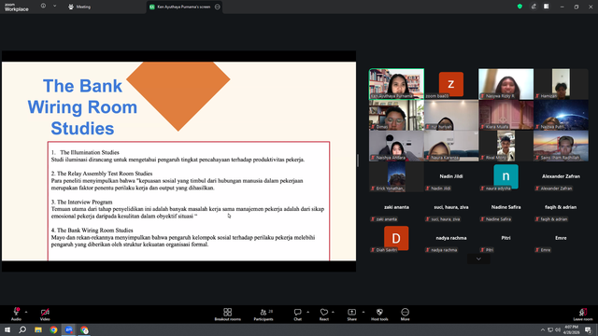Expand dropdown chevron beside info icon
Viewport: 598px width, 336px height.
point(54,7)
